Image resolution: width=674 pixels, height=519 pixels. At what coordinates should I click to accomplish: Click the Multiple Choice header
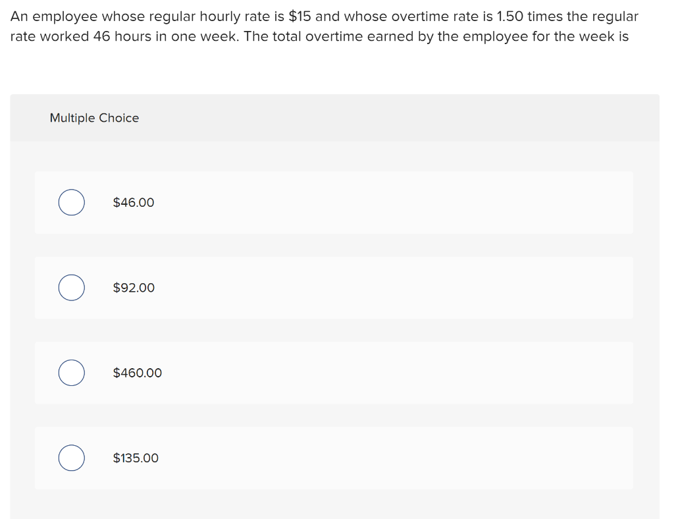click(94, 117)
